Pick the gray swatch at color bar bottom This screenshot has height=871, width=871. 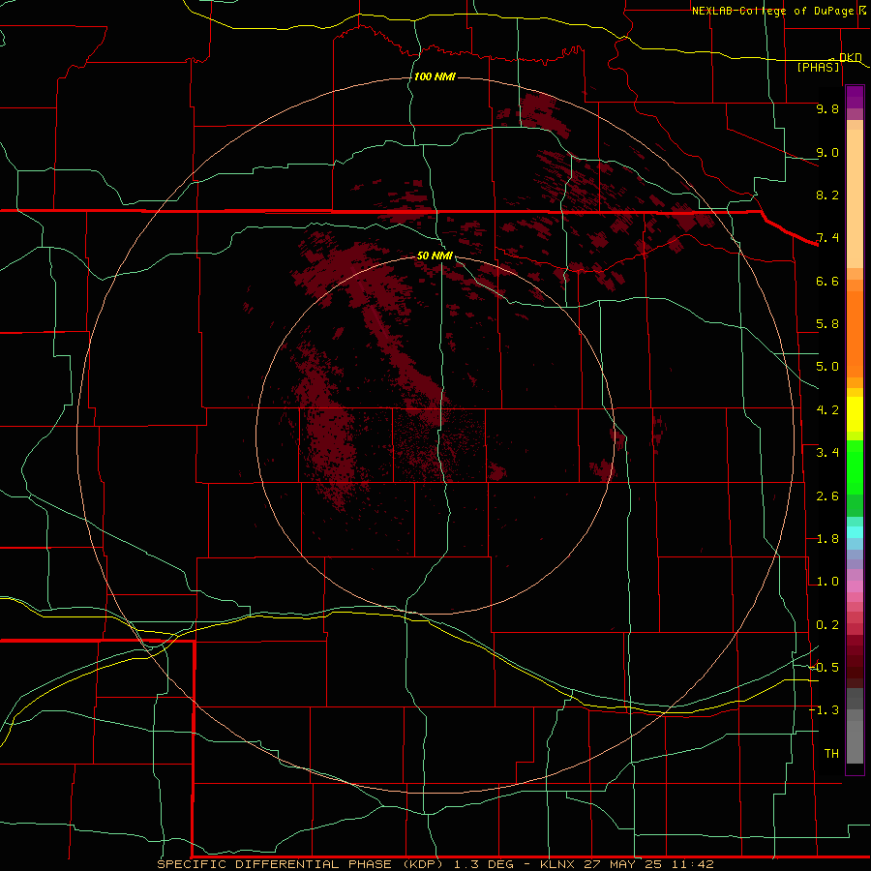click(855, 741)
